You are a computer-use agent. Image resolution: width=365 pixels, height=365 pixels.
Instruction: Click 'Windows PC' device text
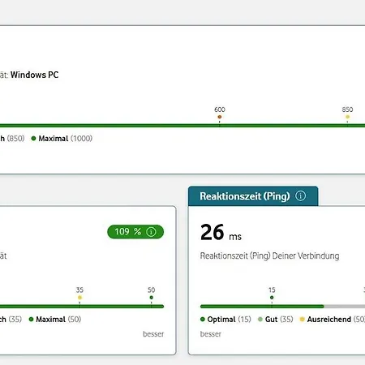pyautogui.click(x=35, y=75)
